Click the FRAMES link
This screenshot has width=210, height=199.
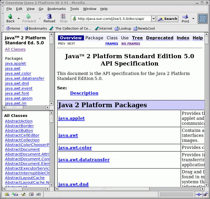pos(112,44)
